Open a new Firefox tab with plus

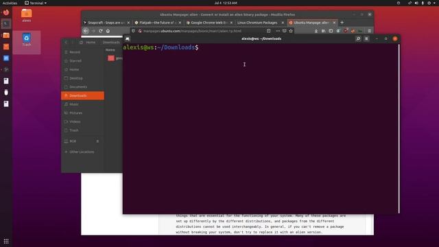342,23
